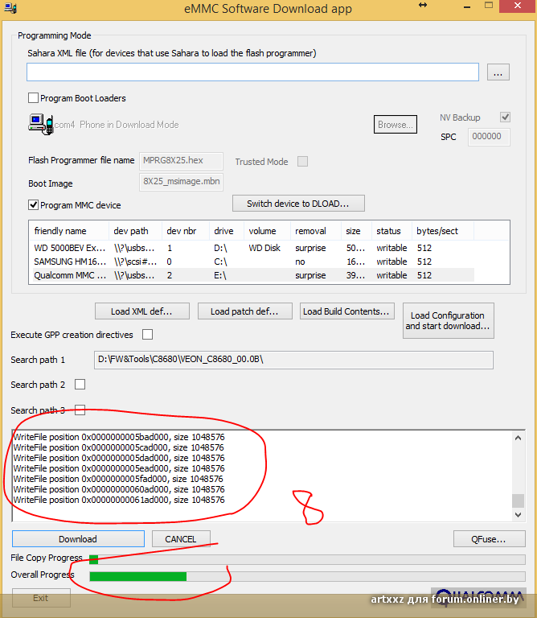This screenshot has height=618, width=537.
Task: Click Flash Programmer file name field MPRG8X25.hex
Action: [181, 161]
